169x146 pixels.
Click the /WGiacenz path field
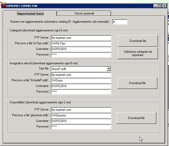pyautogui.click(x=81, y=115)
